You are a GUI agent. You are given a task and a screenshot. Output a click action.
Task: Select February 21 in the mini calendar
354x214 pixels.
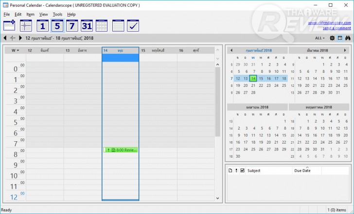[x=253, y=85]
